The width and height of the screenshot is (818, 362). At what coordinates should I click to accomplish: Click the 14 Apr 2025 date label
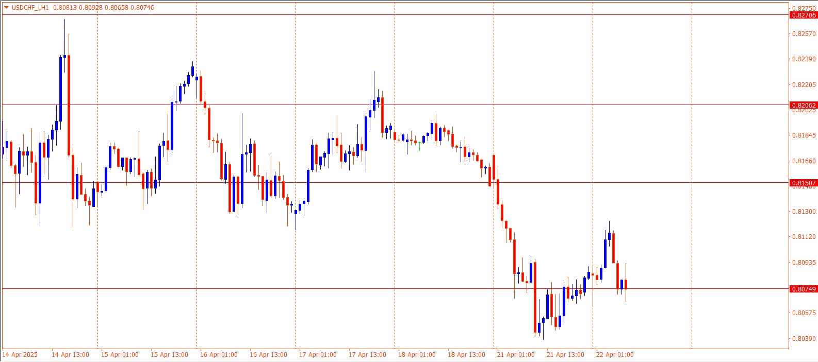(20, 355)
